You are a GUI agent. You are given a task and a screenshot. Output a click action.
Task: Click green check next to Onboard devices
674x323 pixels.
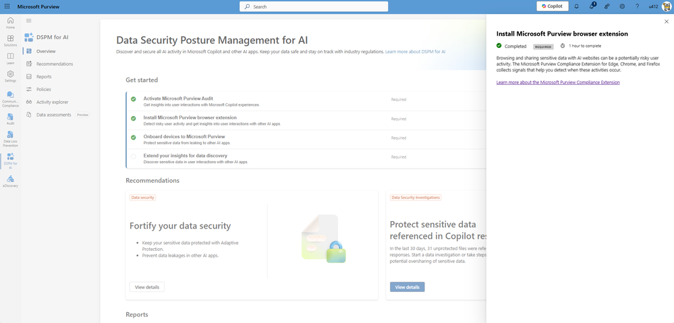(x=134, y=138)
